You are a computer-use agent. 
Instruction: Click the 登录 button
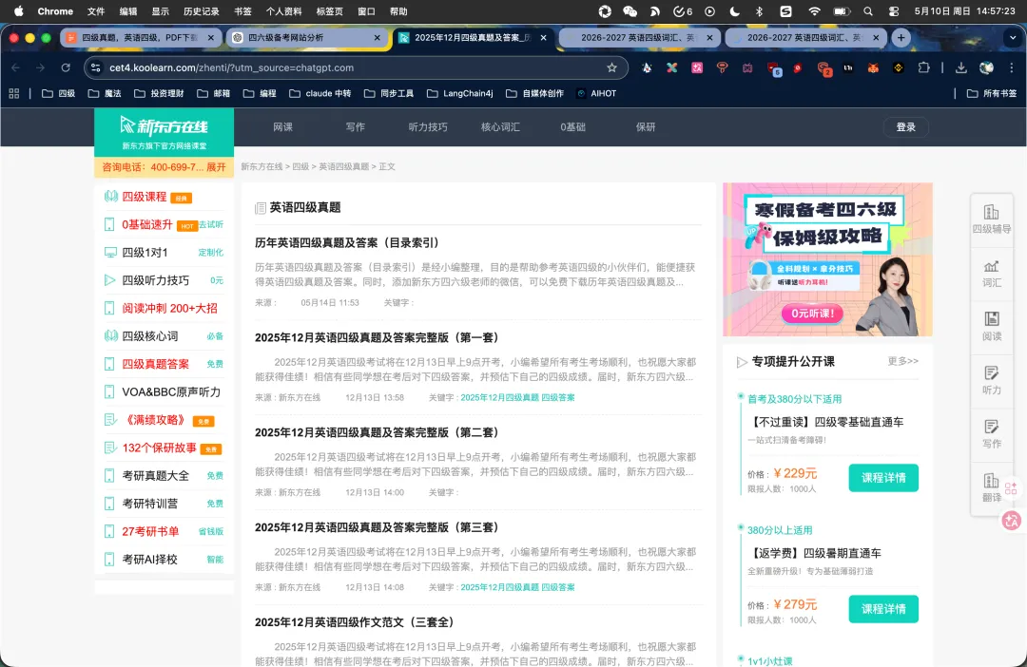click(906, 127)
